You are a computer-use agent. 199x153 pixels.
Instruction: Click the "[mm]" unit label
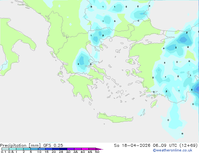[35, 146]
